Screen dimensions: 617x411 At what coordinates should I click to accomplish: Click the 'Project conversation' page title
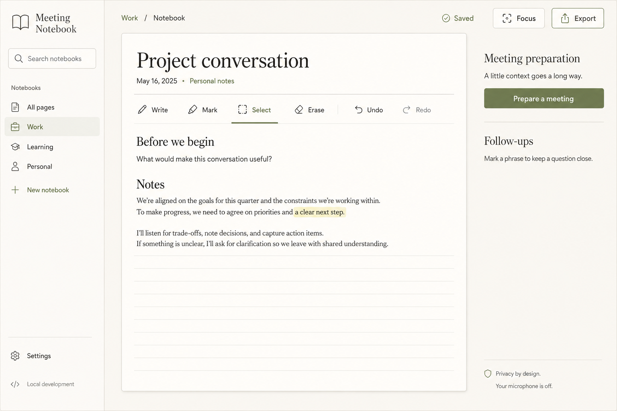223,60
